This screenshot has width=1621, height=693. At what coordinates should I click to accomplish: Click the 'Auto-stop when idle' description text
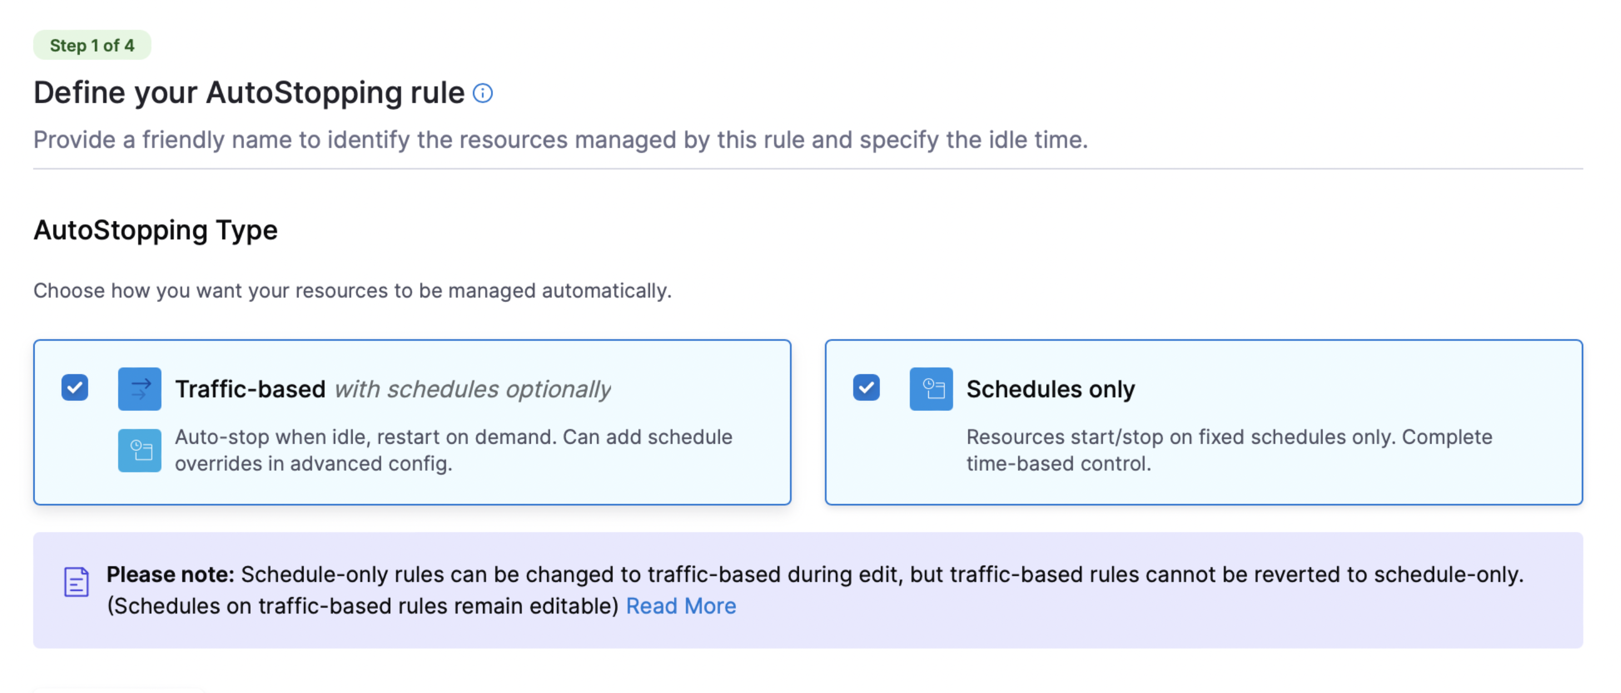(x=453, y=450)
